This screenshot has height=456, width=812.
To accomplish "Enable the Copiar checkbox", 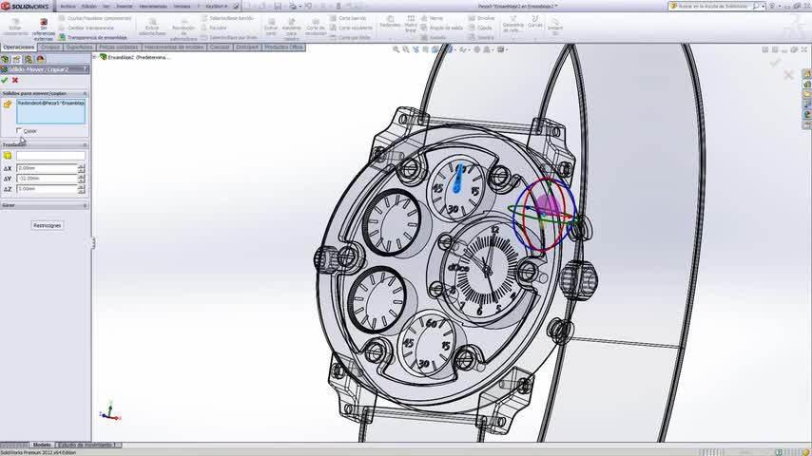I will click(x=19, y=130).
